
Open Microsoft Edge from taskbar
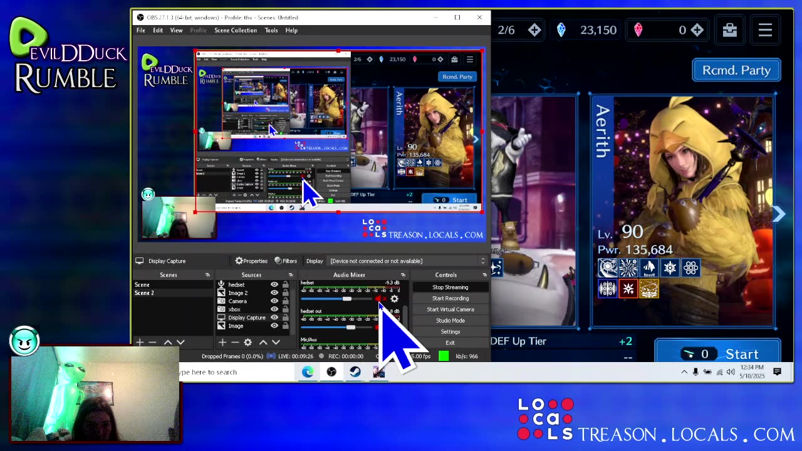click(x=308, y=372)
